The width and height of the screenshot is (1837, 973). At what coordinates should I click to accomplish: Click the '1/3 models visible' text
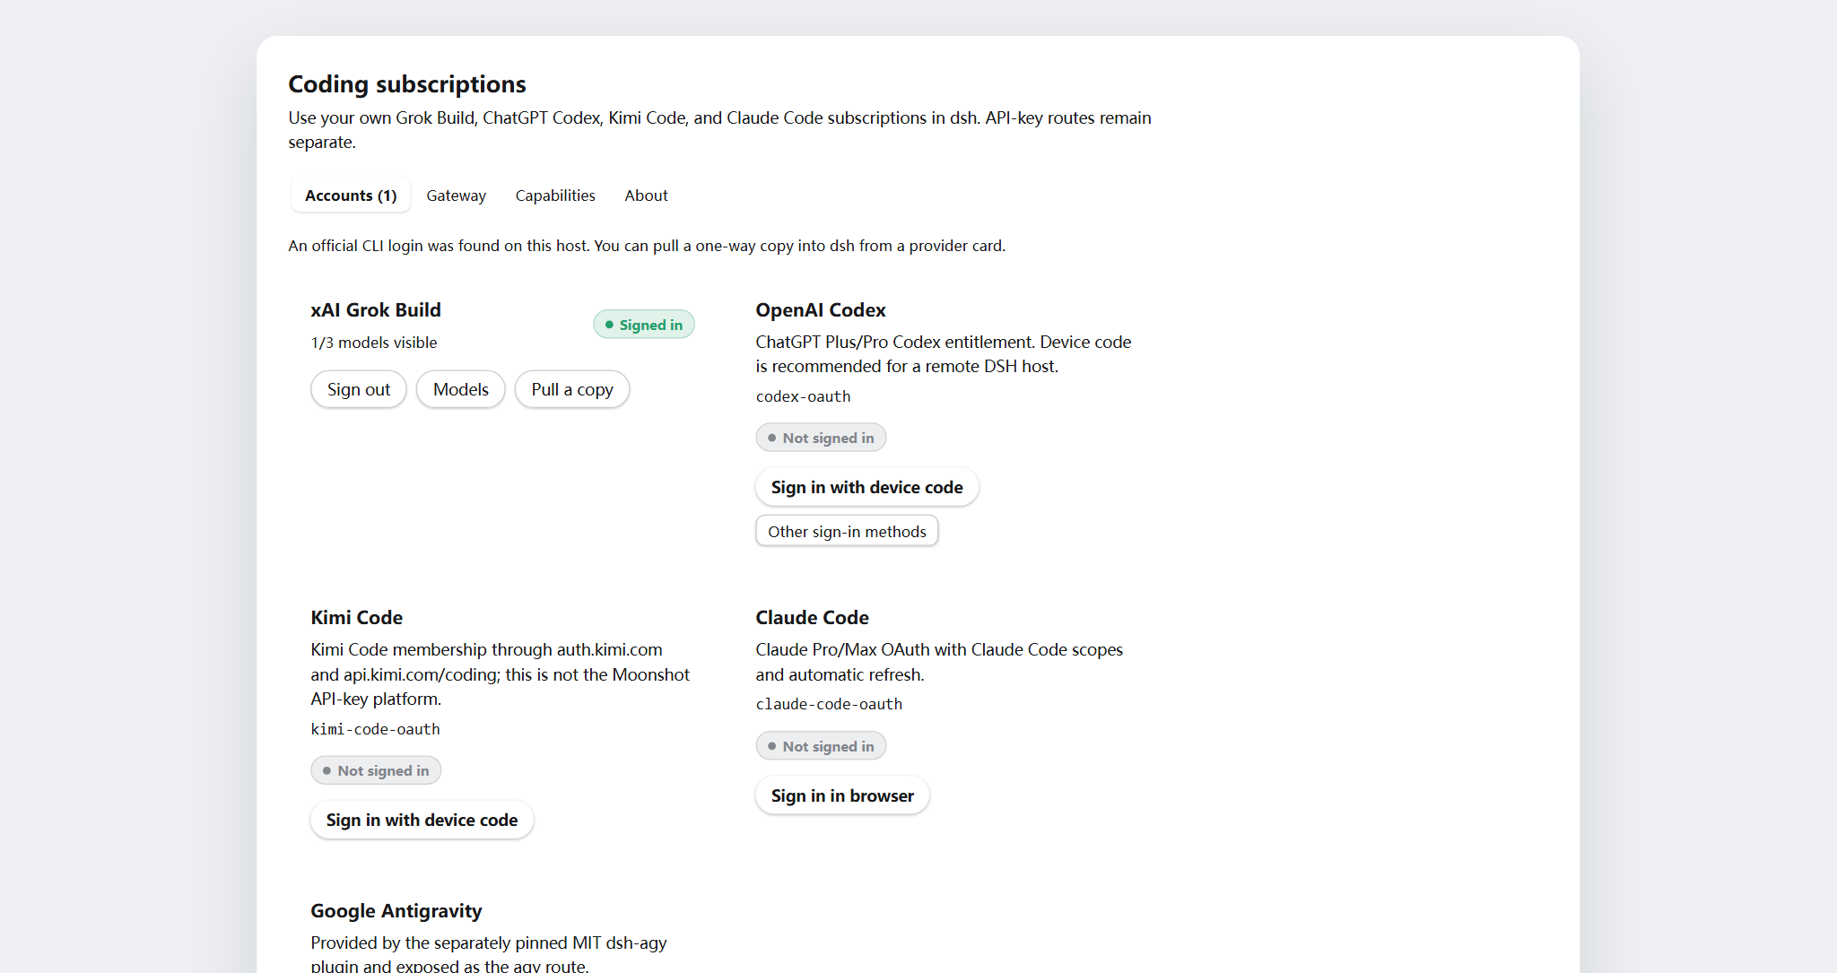click(374, 343)
